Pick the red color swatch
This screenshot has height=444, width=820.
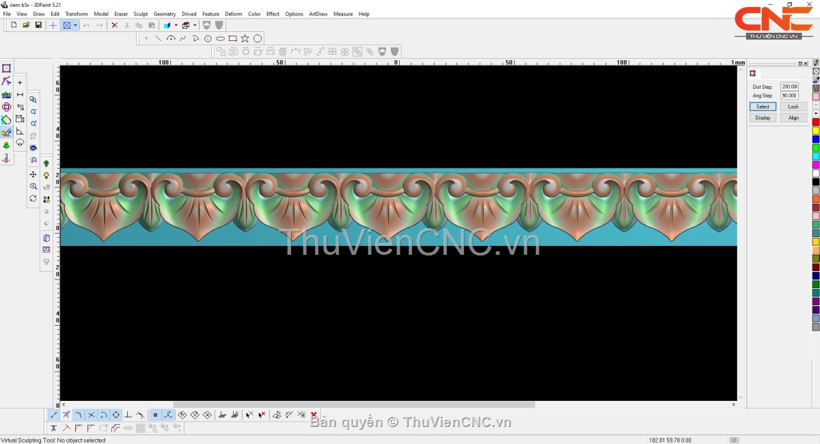point(816,122)
